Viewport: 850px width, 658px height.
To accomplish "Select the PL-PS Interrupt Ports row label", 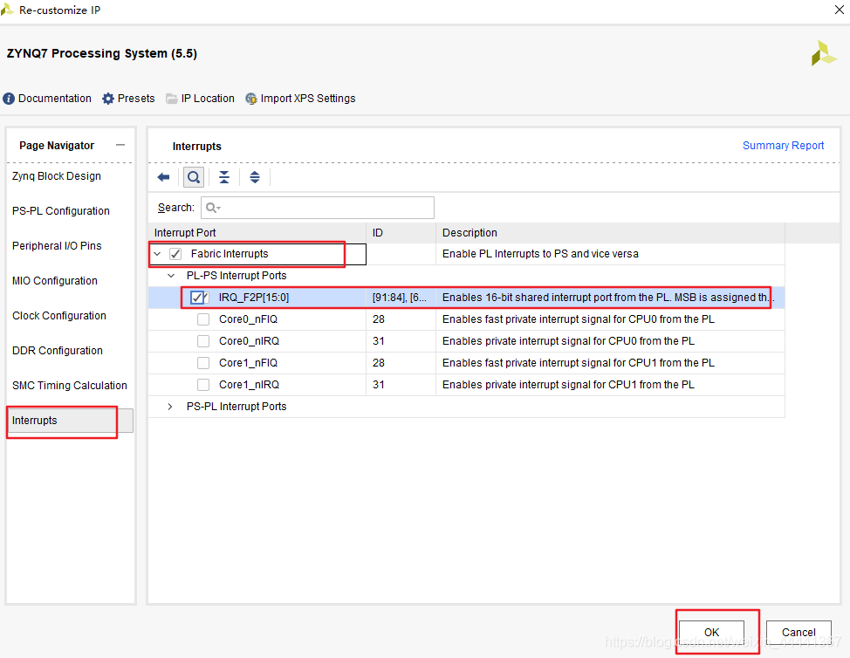I will pyautogui.click(x=236, y=276).
